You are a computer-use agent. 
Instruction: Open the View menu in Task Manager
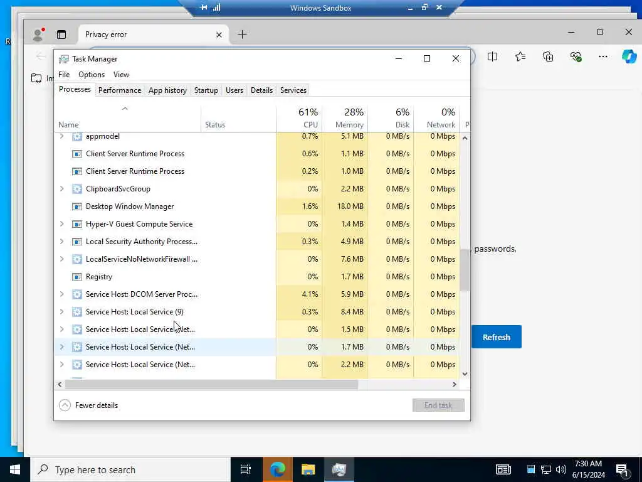pos(121,75)
